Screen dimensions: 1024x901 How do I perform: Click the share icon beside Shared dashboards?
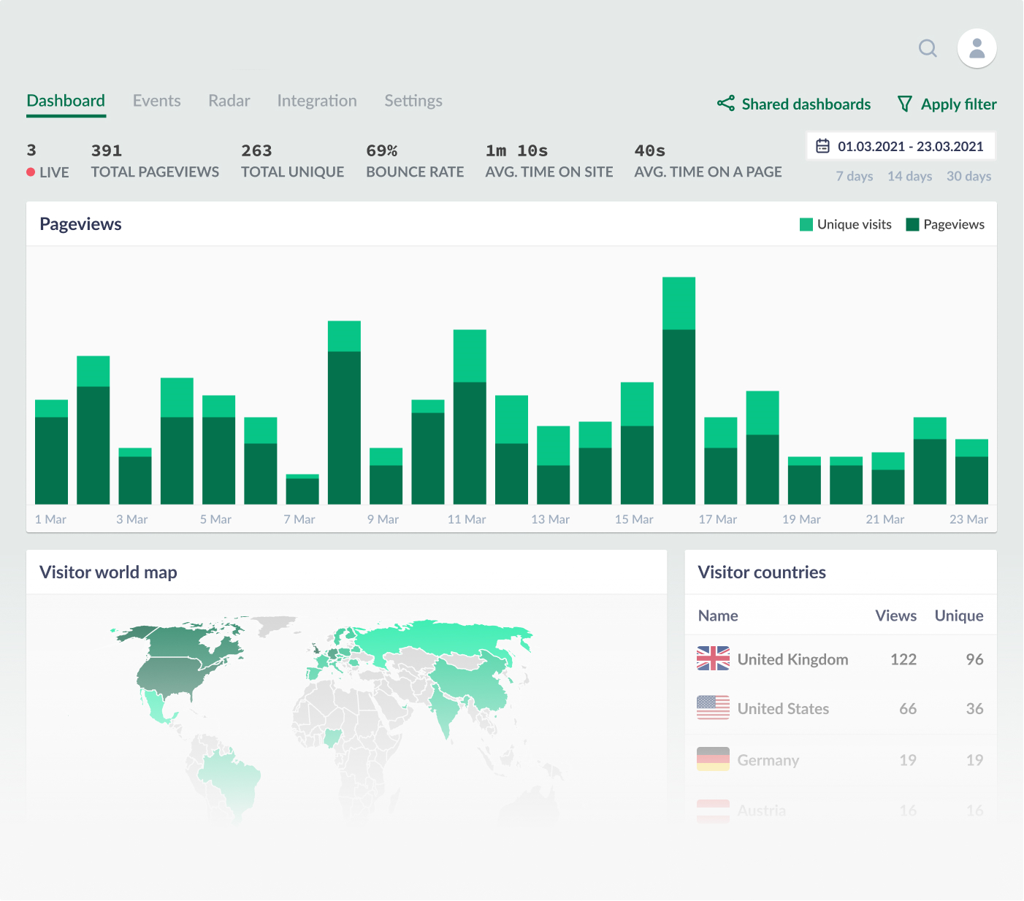[x=726, y=104]
